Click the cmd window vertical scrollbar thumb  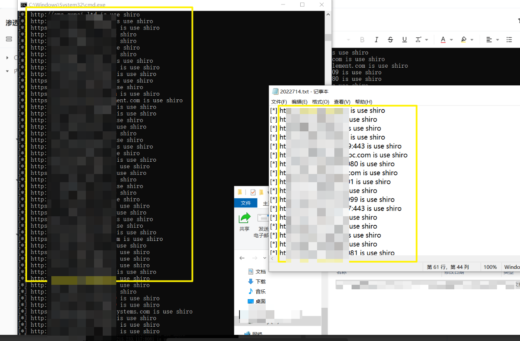click(328, 37)
